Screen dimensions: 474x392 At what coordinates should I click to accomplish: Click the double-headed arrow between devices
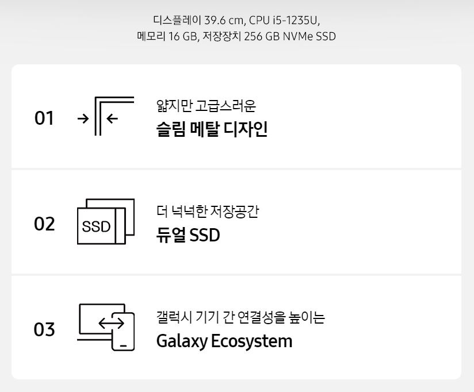click(x=111, y=324)
